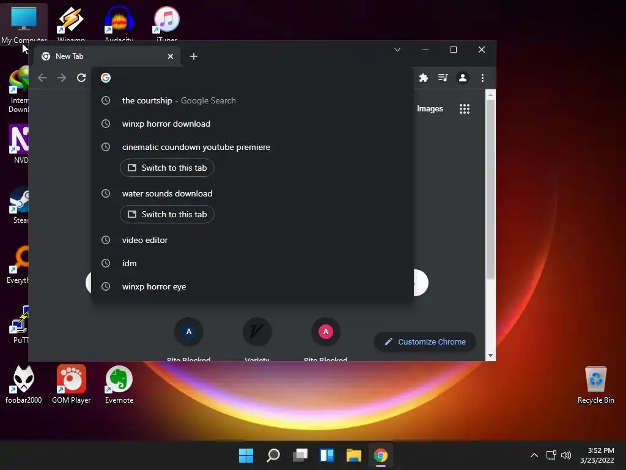The width and height of the screenshot is (626, 470).
Task: Choose suggestion winxp horror download
Action: pyautogui.click(x=252, y=124)
